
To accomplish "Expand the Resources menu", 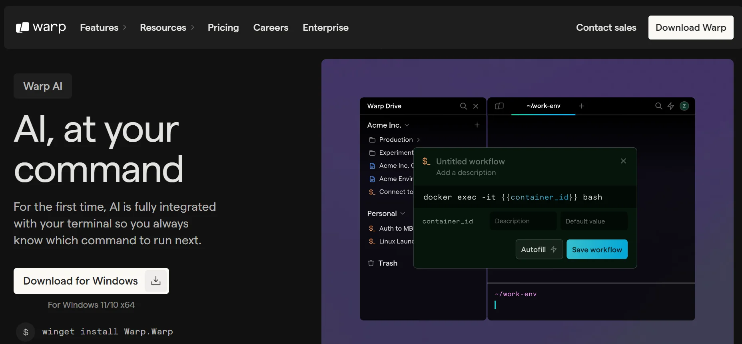I will point(167,28).
